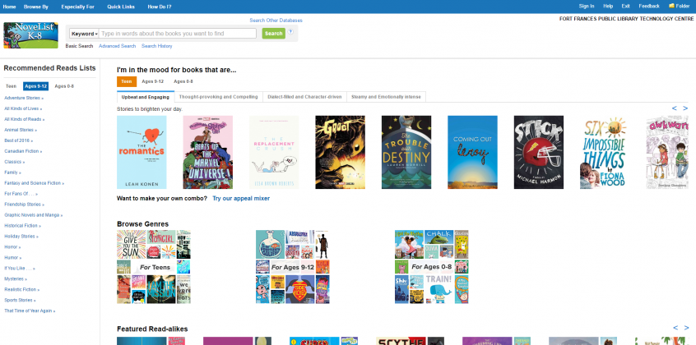The height and width of the screenshot is (345, 696).
Task: Open the Thought-provoking and Compelling tab
Action: click(x=220, y=97)
